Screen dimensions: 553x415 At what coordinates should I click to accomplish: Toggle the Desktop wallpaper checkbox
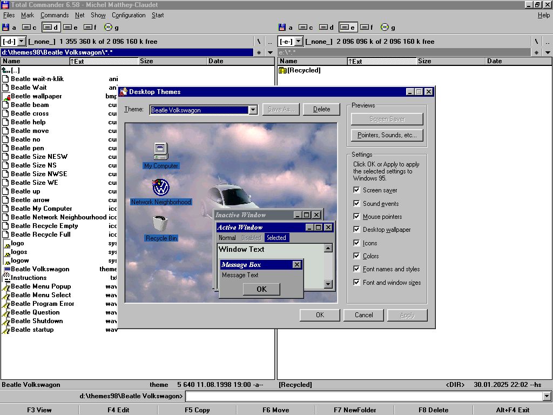pos(356,230)
